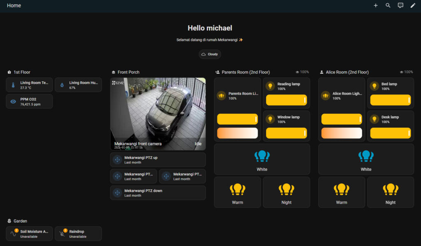This screenshot has height=246, width=421.
Task: Open search with the magnifier icon
Action: [388, 6]
